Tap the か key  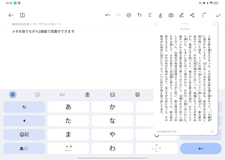(112, 107)
